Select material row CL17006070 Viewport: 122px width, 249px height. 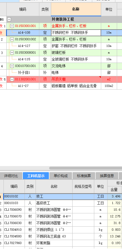(x=61, y=217)
